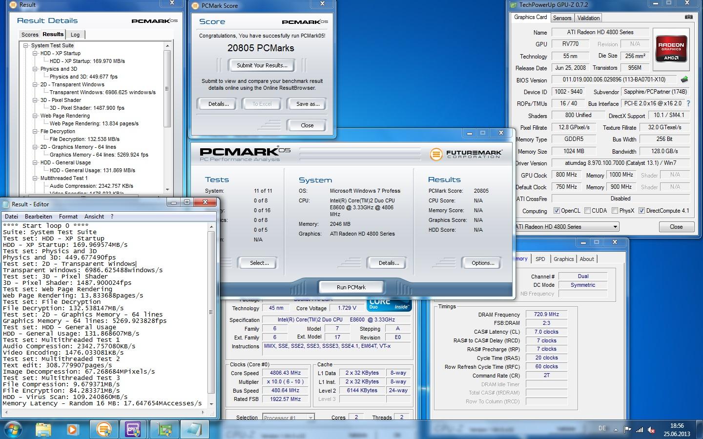Viewport: 703px width, 439px height.
Task: Click the Core 2 Duo inside logo
Action: (389, 304)
